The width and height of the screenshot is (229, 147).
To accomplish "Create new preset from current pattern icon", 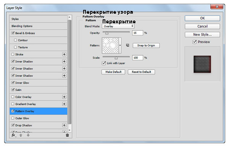I will (x=127, y=45).
